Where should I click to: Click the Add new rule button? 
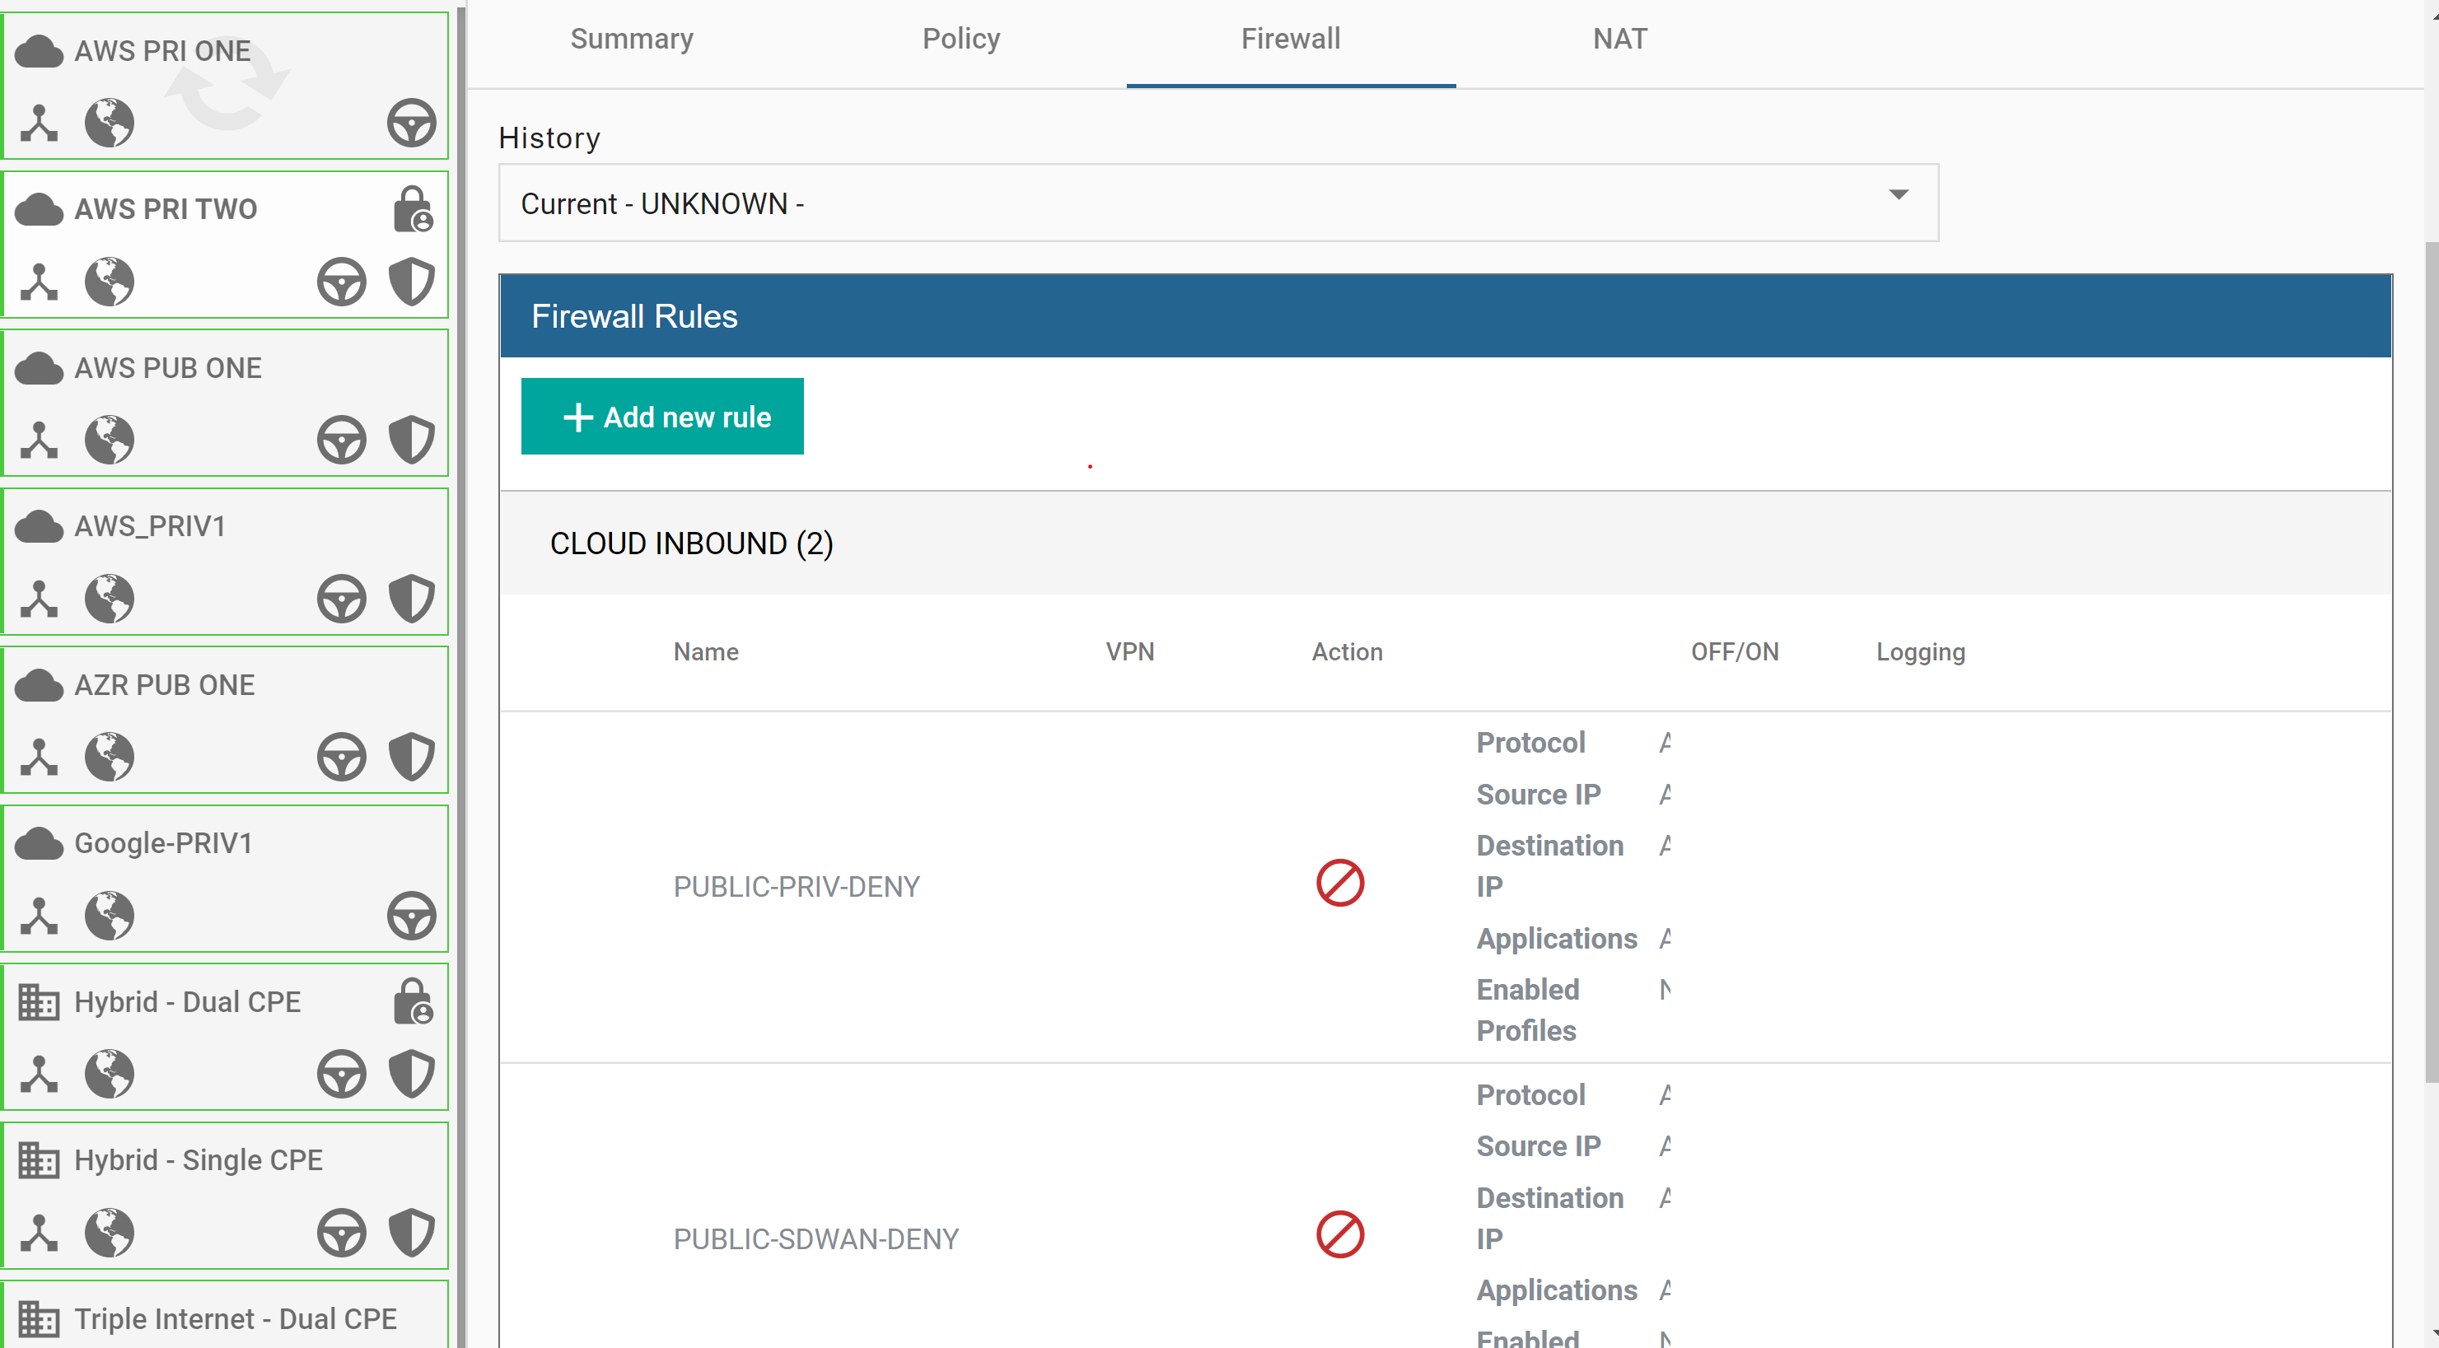point(661,417)
